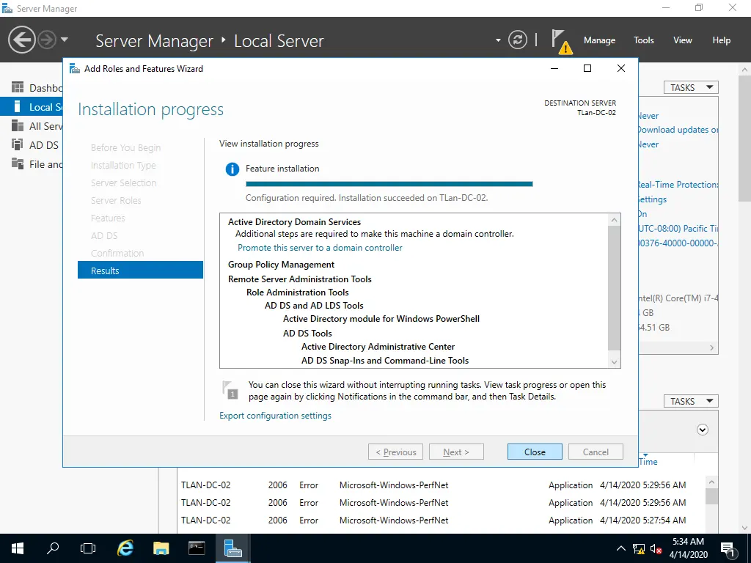751x563 pixels.
Task: Click the properties pane right scroll arrow
Action: (x=711, y=347)
